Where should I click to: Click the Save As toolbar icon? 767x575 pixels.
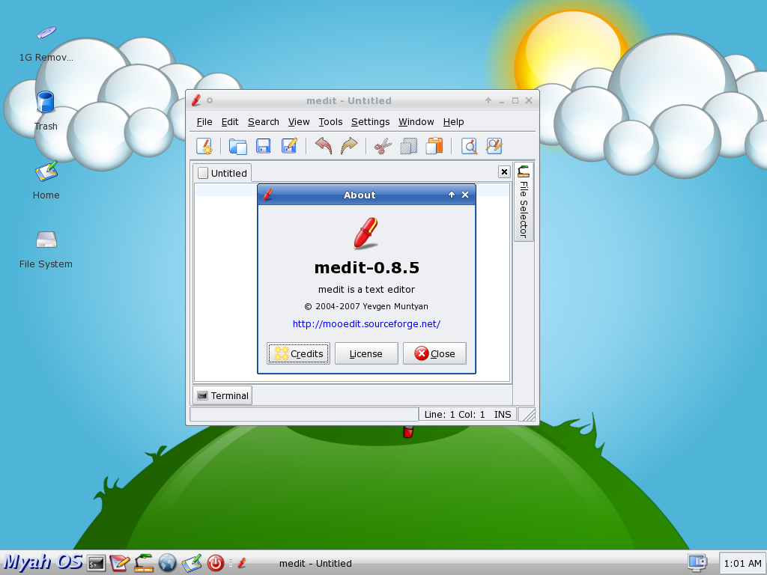pos(289,146)
